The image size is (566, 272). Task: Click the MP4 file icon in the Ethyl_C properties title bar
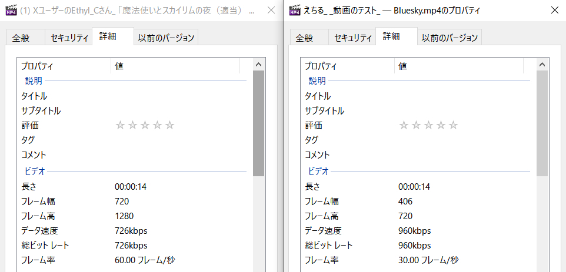tap(11, 11)
